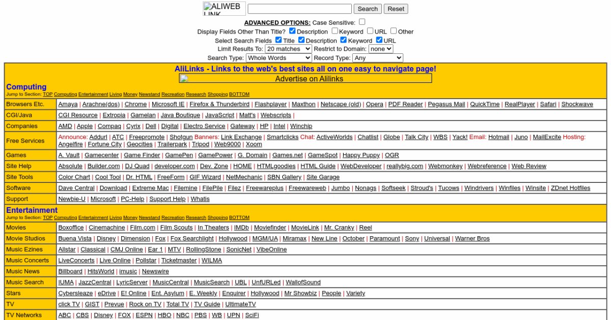The height and width of the screenshot is (320, 611).
Task: Toggle the Case Sensitive checkbox
Action: tap(362, 22)
